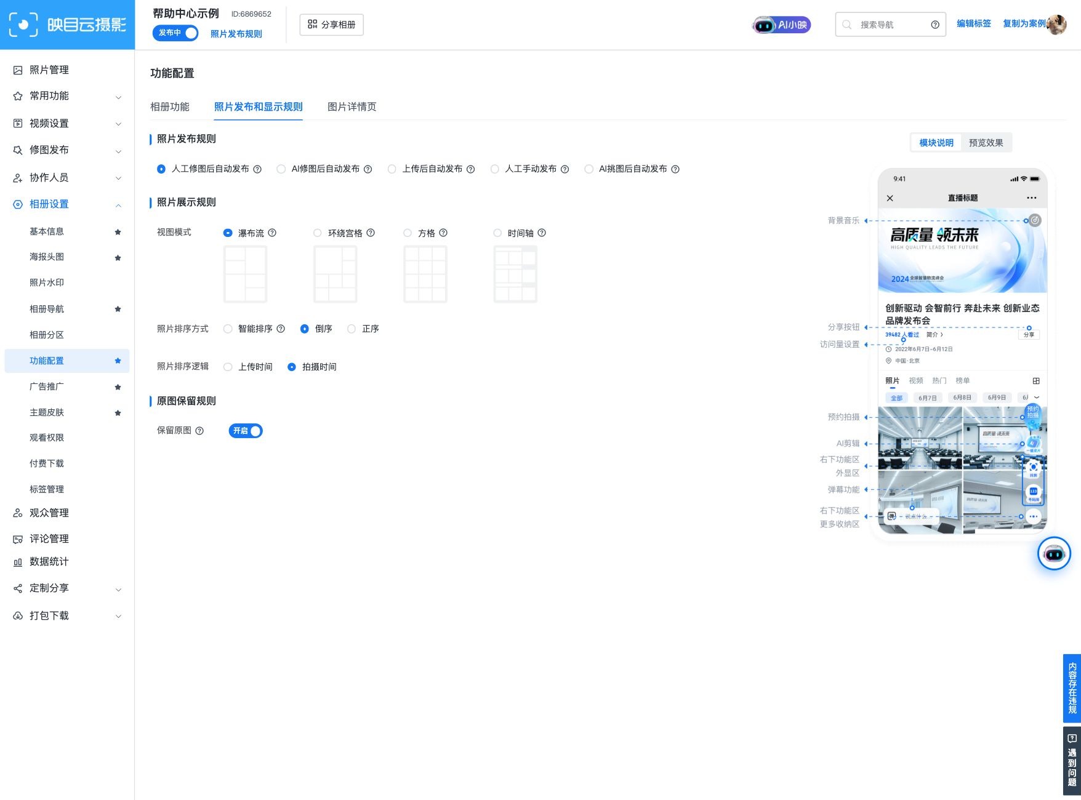Viewport: 1081px width, 800px height.
Task: Open the user avatar menu
Action: pos(1056,25)
